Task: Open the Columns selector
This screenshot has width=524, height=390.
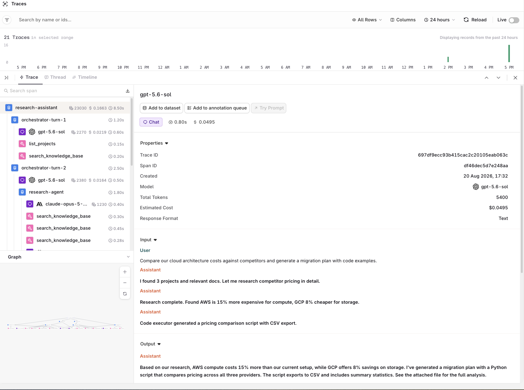Action: click(403, 20)
